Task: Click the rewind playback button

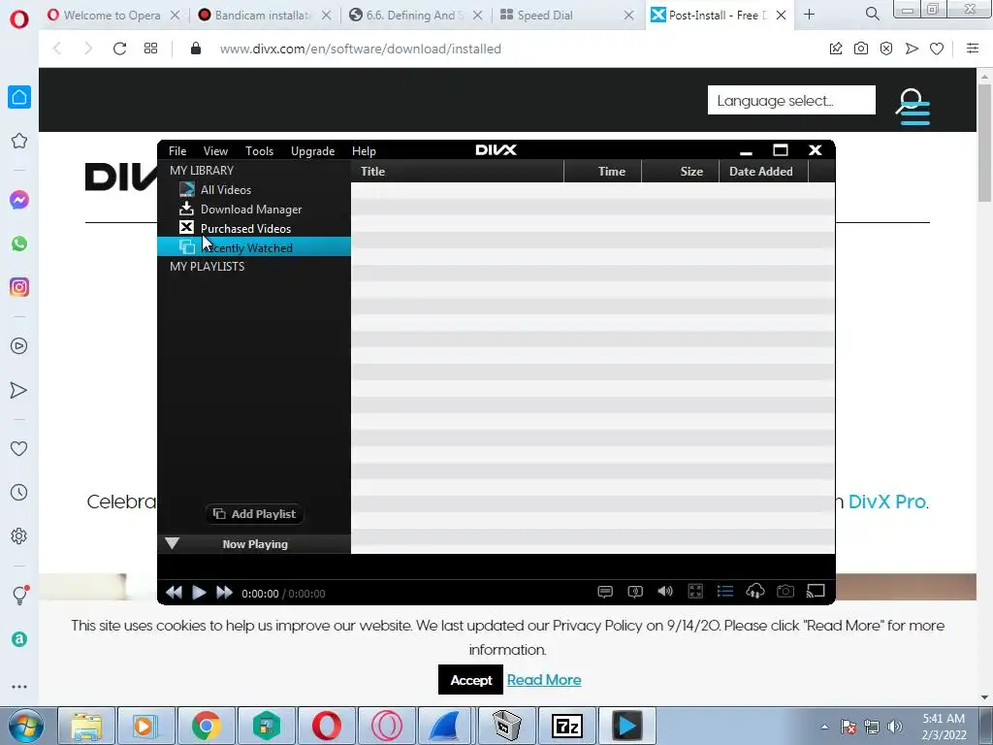Action: 174,593
